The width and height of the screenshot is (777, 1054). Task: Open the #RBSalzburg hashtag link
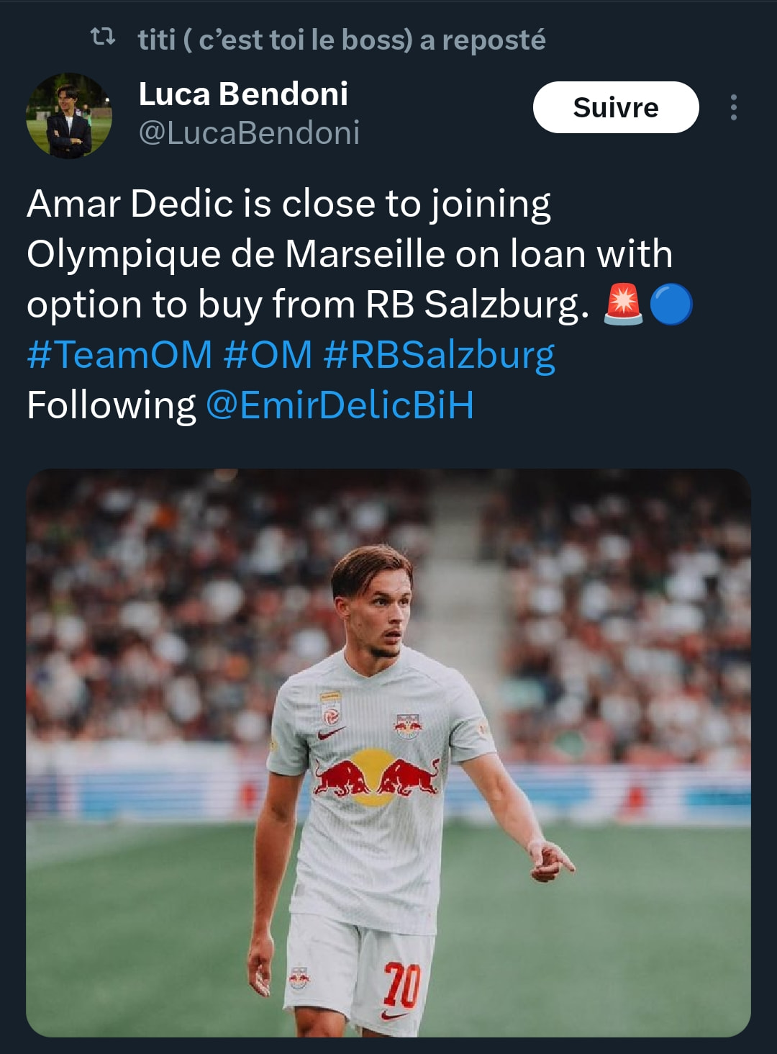click(x=439, y=355)
